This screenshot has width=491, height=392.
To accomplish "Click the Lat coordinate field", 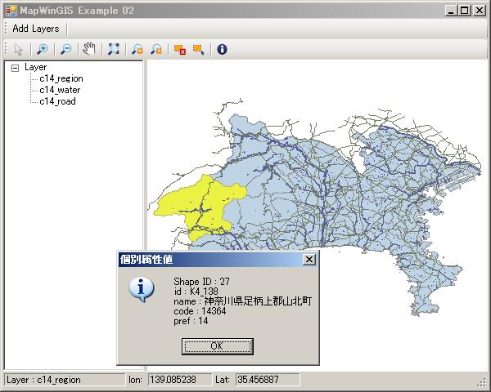I will pos(267,380).
